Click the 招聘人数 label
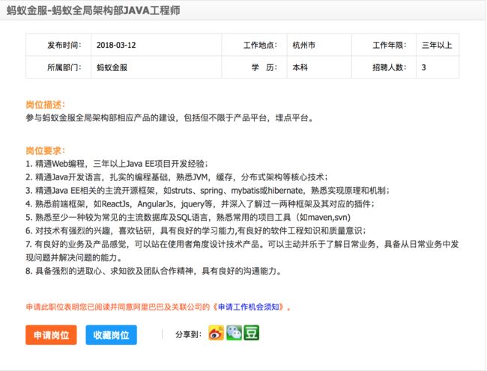The image size is (487, 371). 390,67
